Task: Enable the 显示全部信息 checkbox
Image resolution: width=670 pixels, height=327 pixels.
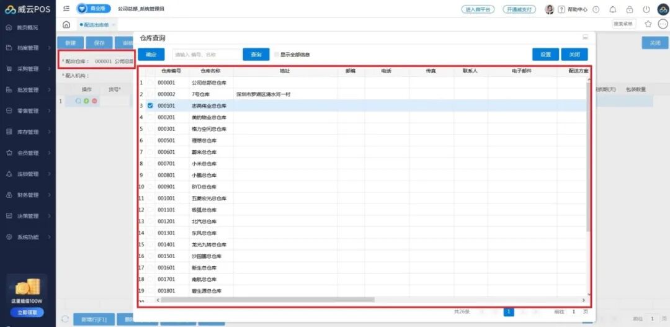Action: (x=277, y=55)
